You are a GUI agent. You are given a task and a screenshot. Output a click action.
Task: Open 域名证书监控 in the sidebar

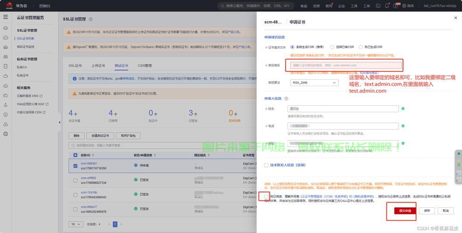pyautogui.click(x=26, y=47)
